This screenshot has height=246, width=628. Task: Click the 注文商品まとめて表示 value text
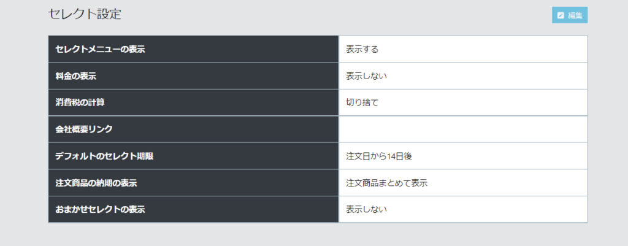[x=386, y=183]
